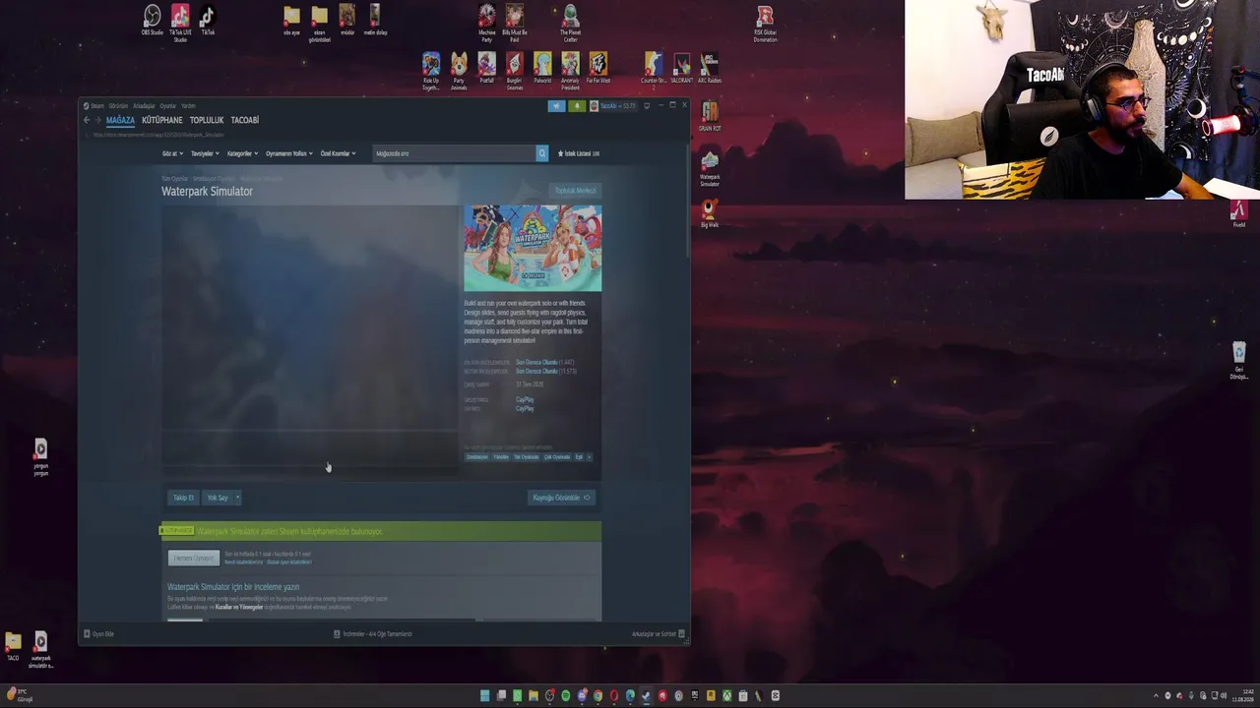Open the 'Kategoriler' dropdown
The image size is (1260, 708).
pos(242,153)
